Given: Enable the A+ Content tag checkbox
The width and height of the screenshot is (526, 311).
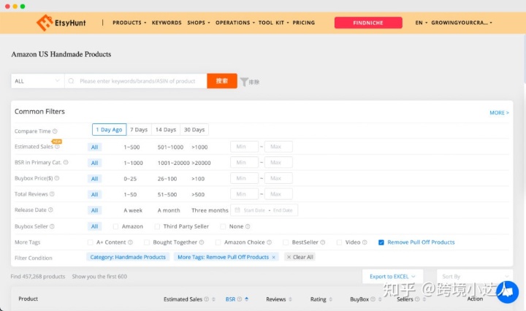Looking at the screenshot, I should (91, 242).
